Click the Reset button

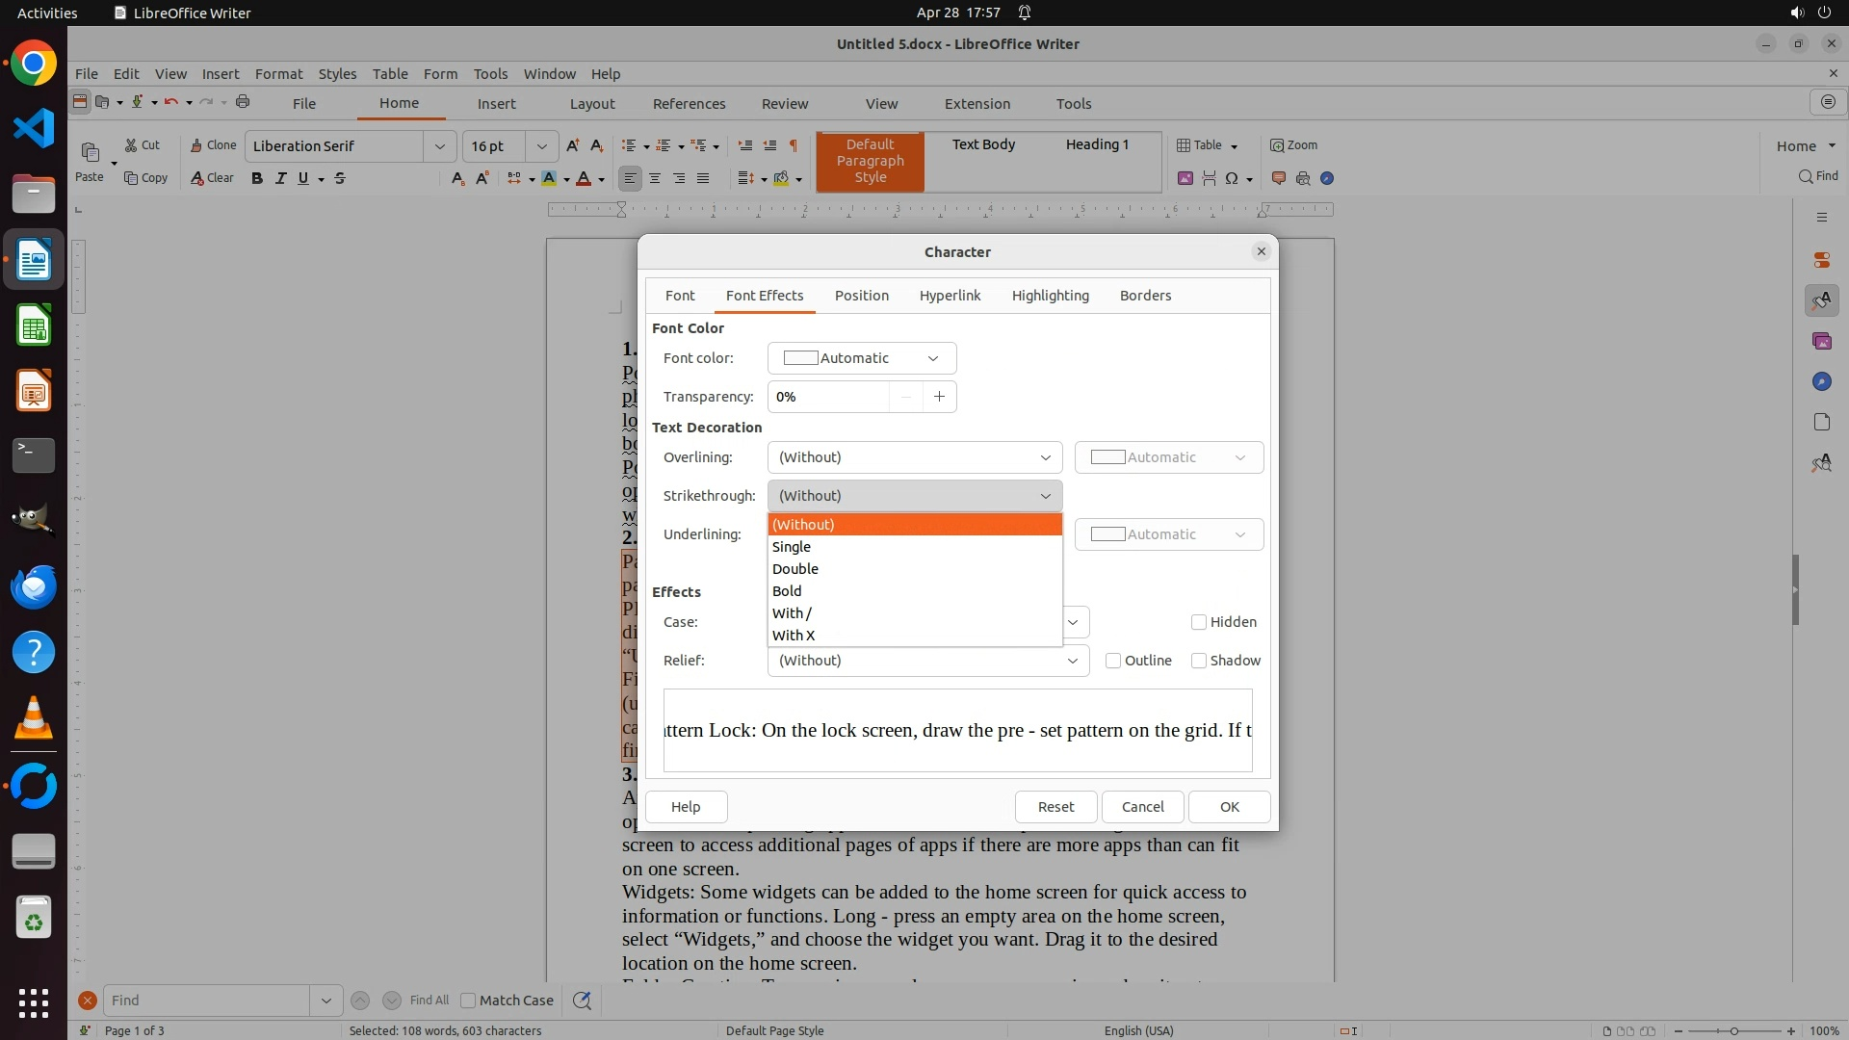(1055, 807)
